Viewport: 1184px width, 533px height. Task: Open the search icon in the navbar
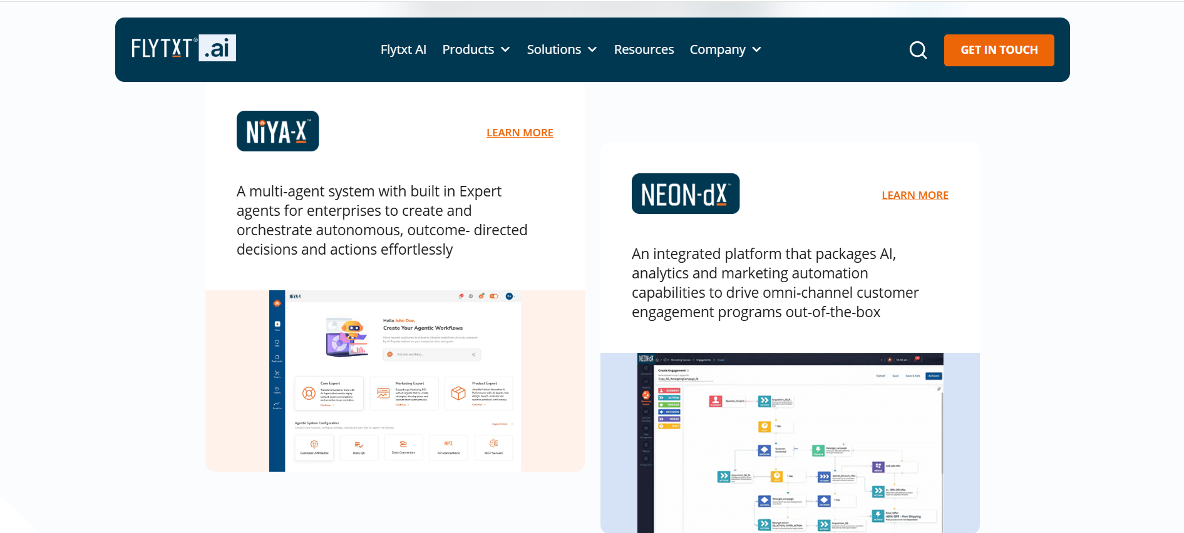point(918,50)
